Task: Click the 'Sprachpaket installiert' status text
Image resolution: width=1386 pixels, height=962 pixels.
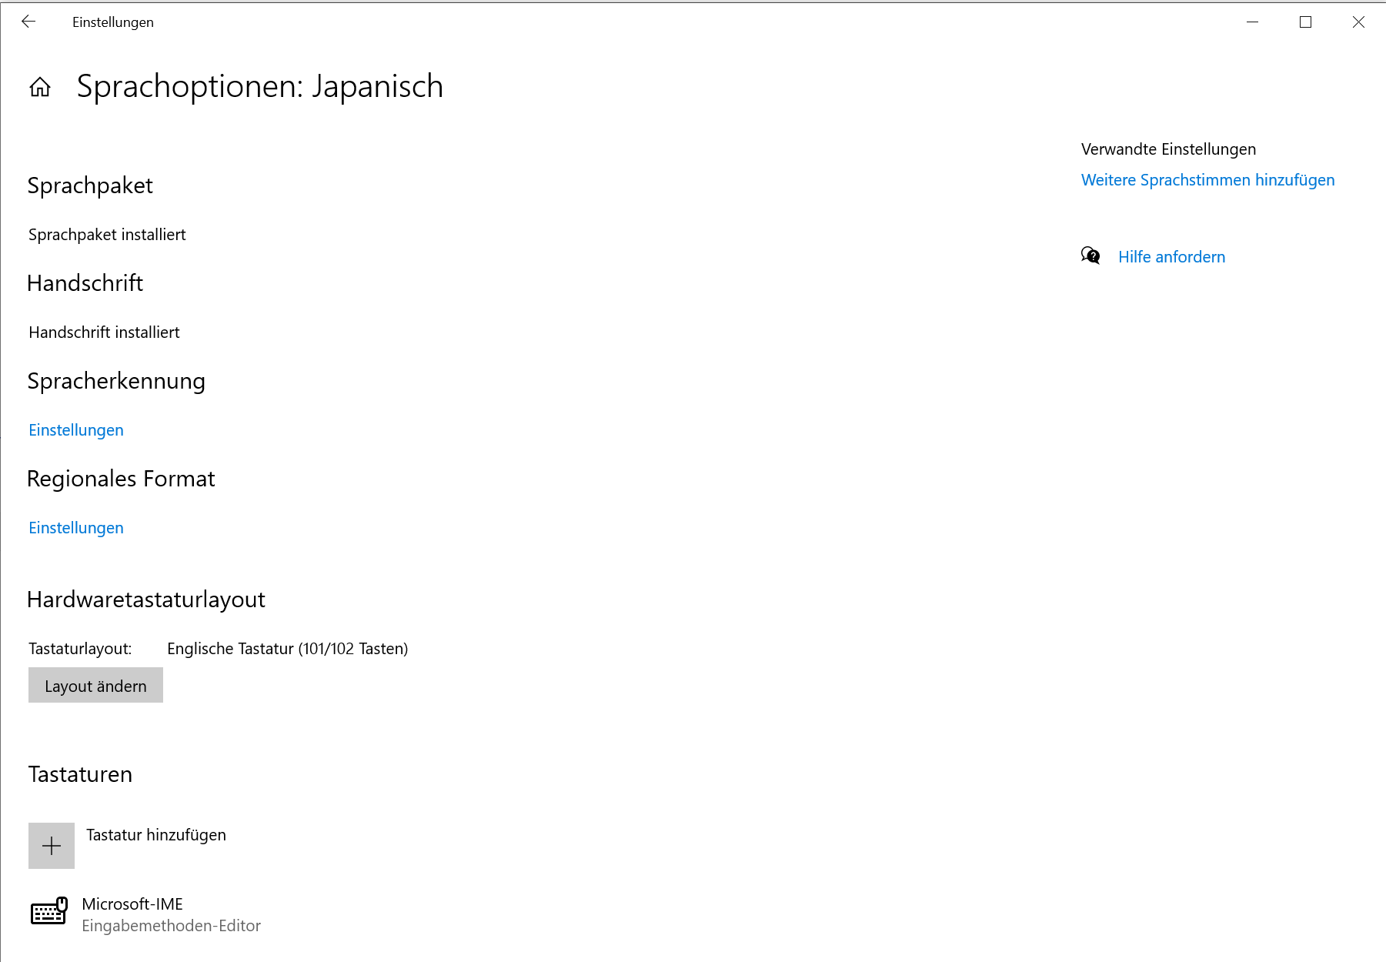Action: tap(107, 235)
